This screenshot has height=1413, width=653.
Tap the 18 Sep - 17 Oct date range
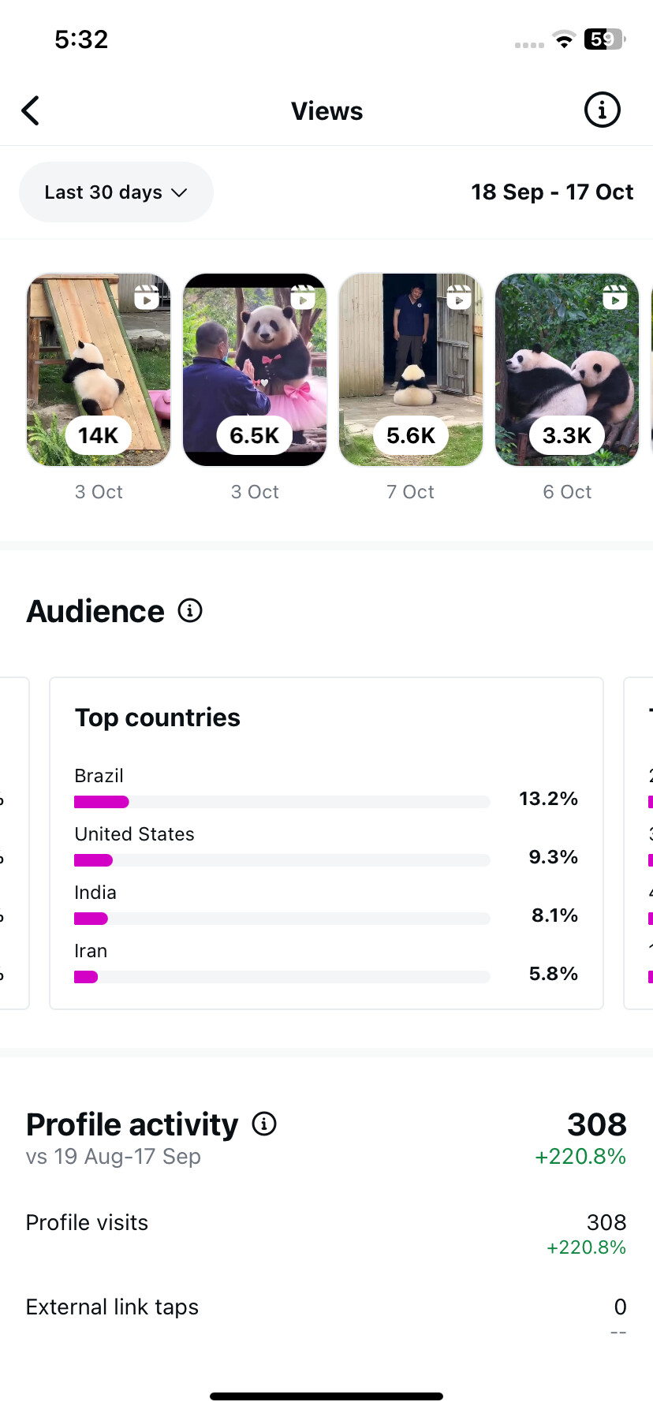point(552,192)
